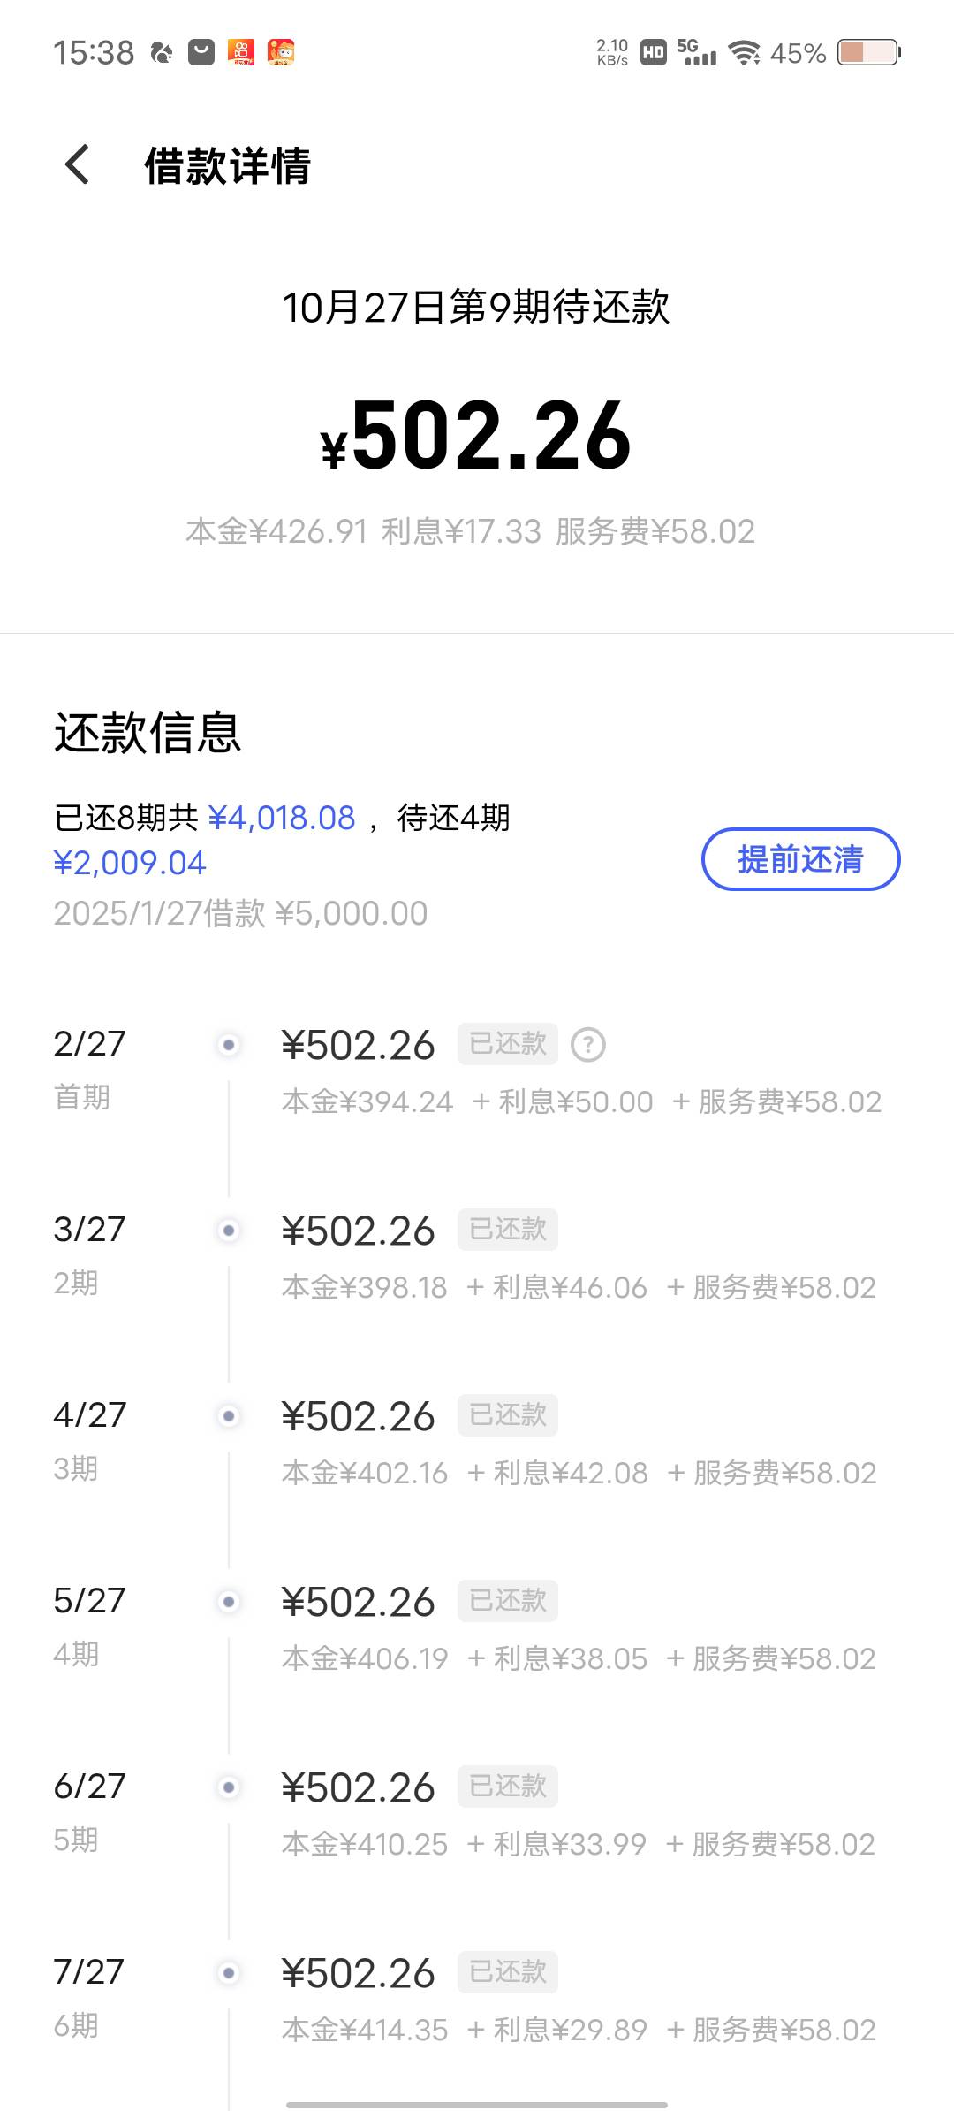This screenshot has width=954, height=2111.
Task: Select the 7/27 sixth period marker
Action: (229, 1973)
